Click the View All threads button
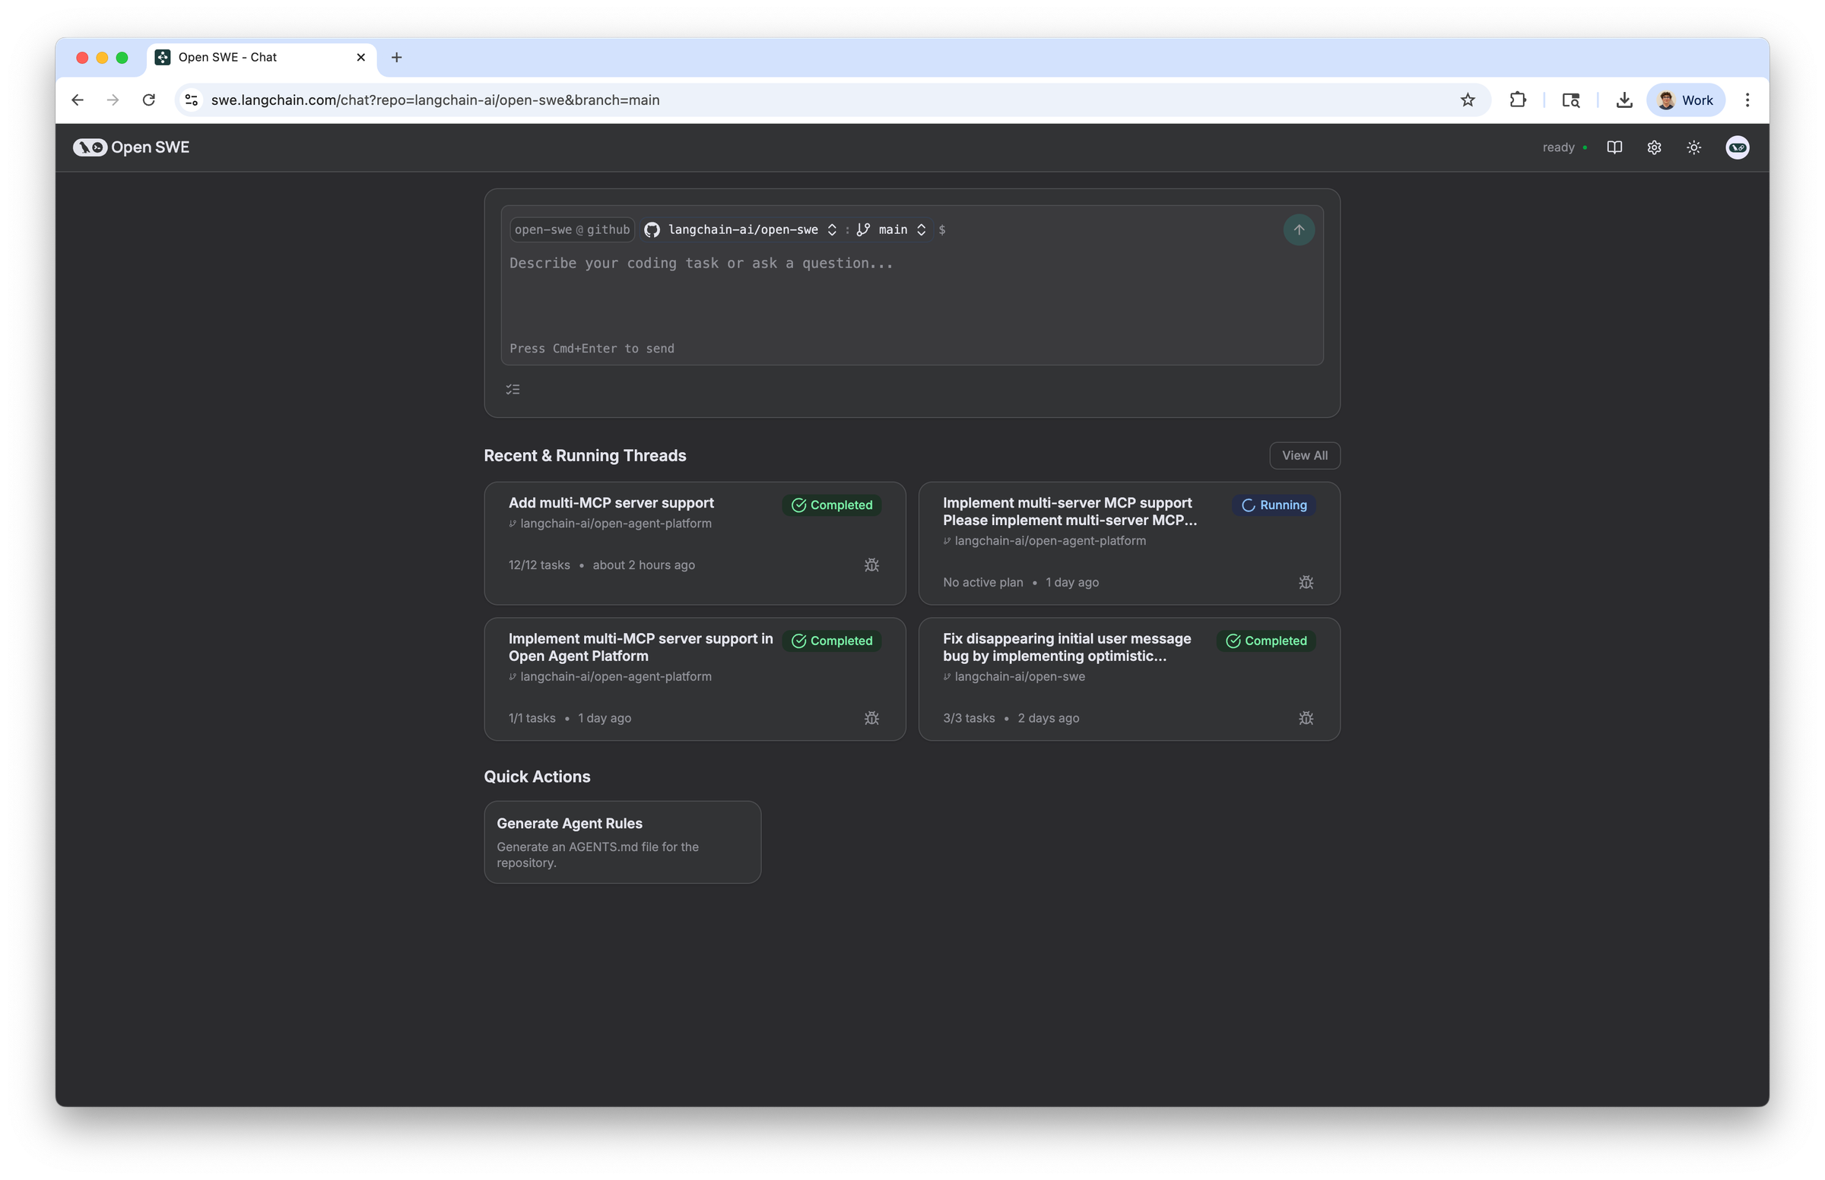This screenshot has height=1180, width=1825. coord(1304,455)
